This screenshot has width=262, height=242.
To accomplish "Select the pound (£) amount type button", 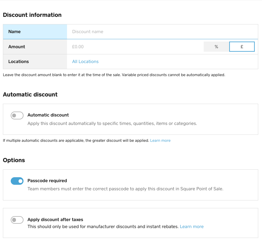I will pos(242,47).
